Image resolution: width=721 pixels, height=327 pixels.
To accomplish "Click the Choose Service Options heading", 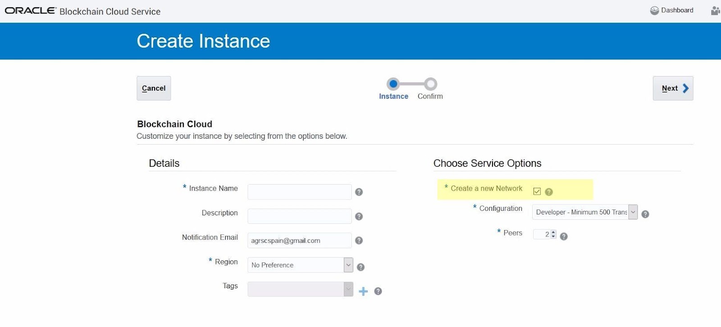I will click(487, 163).
